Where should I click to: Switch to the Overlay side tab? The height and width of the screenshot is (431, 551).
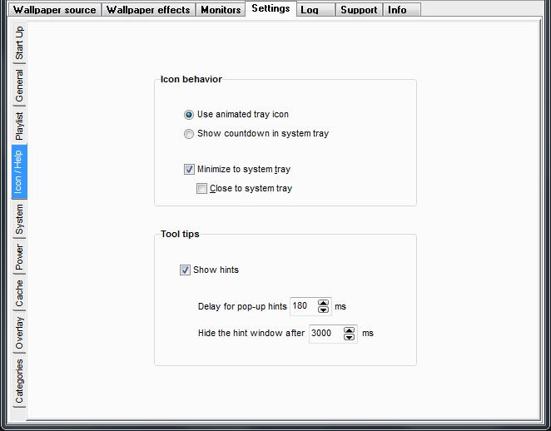click(19, 333)
